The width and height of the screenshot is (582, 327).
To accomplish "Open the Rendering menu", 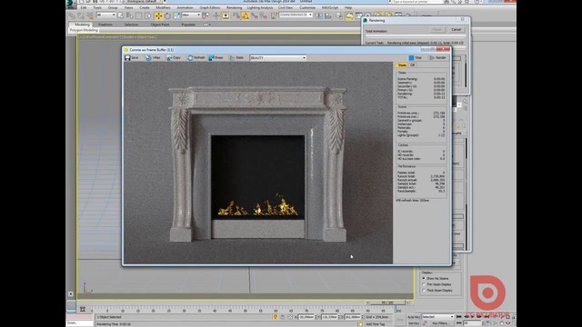I will (234, 7).
